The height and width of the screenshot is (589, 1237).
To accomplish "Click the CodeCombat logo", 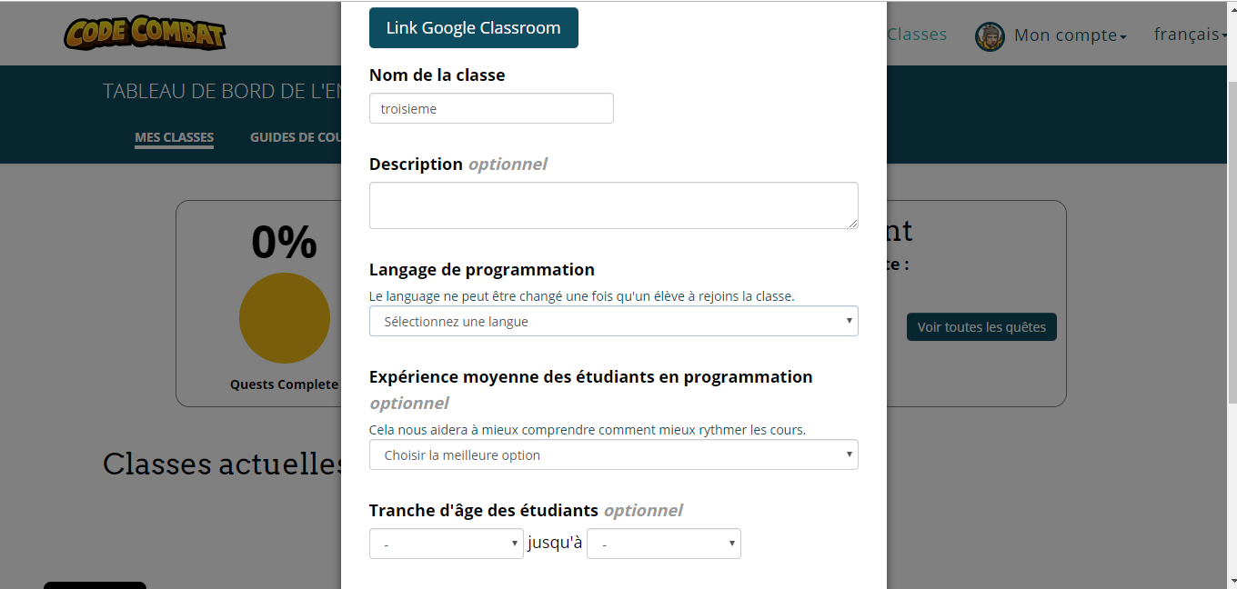I will [145, 34].
